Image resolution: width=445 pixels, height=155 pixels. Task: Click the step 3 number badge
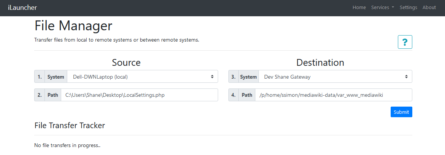coord(234,77)
